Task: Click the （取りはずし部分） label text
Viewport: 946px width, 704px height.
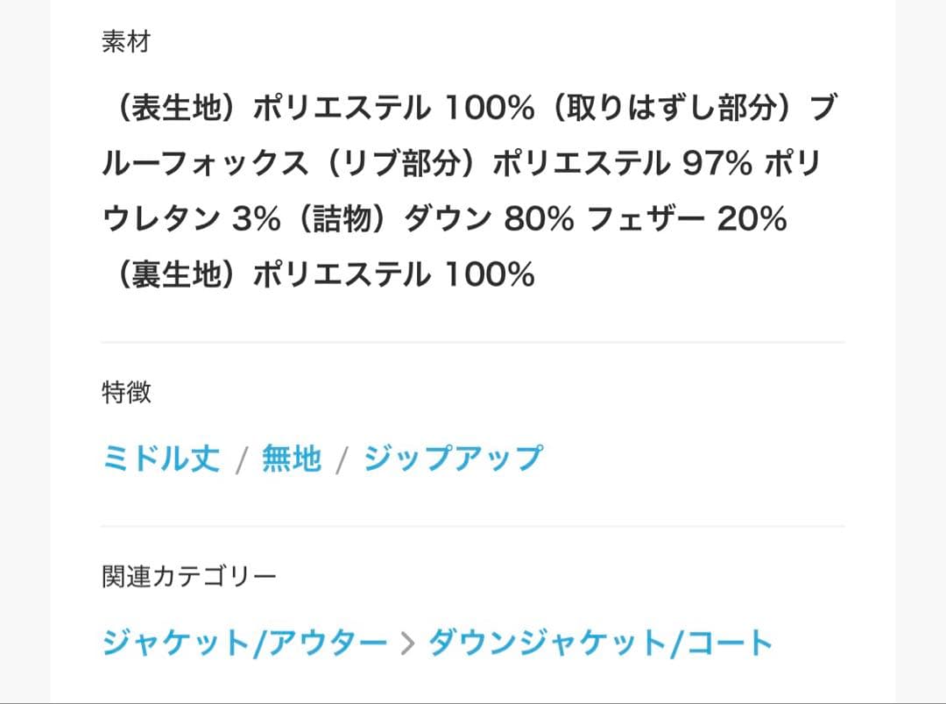Action: [x=671, y=110]
